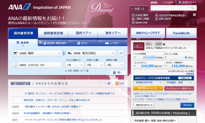
Task: Click the RSS feed icon
Action: coord(117,83)
